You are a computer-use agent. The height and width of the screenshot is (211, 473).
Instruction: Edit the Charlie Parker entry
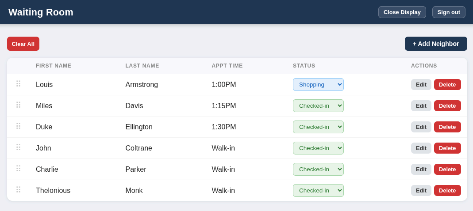pyautogui.click(x=421, y=169)
